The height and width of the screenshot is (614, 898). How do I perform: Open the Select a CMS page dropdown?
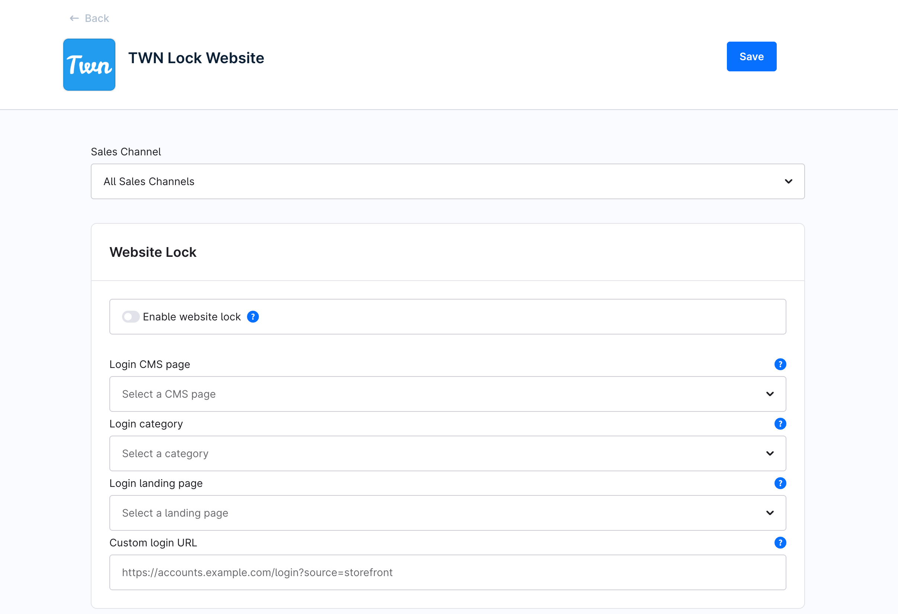(x=448, y=394)
